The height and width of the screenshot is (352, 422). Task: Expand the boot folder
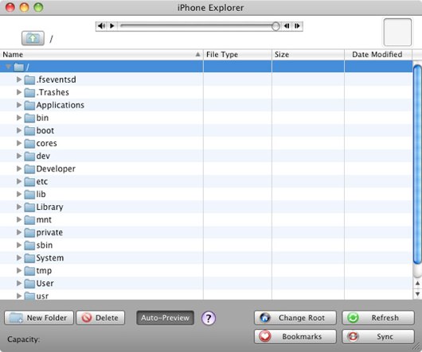[19, 130]
